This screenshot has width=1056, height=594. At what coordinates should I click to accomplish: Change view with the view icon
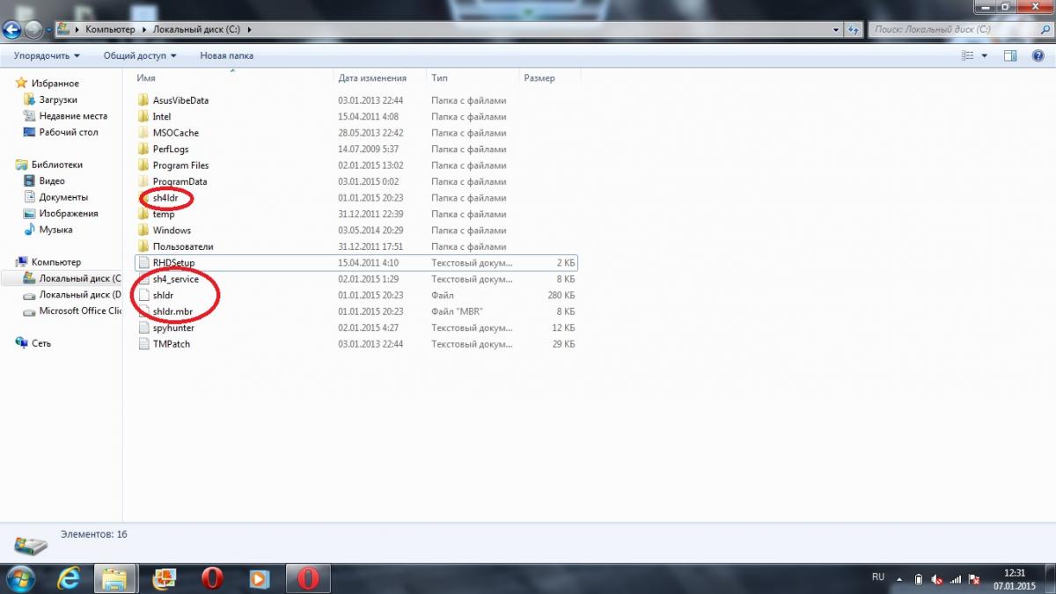(x=969, y=55)
